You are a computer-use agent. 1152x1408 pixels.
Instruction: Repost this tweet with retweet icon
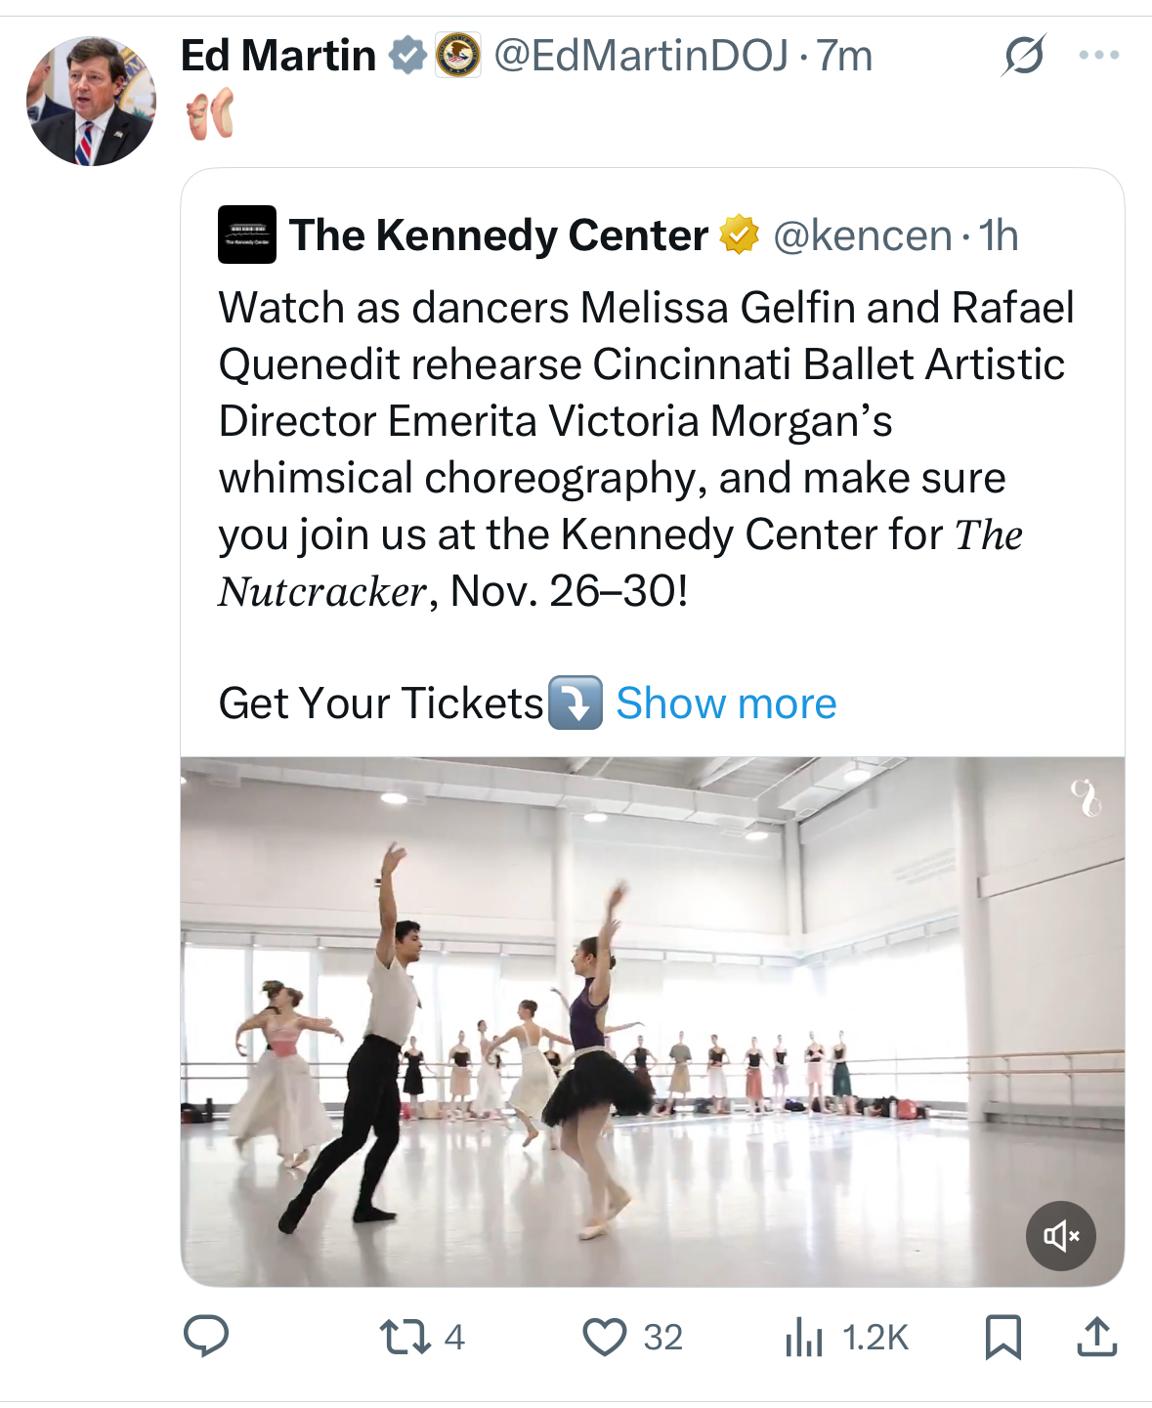405,1337
